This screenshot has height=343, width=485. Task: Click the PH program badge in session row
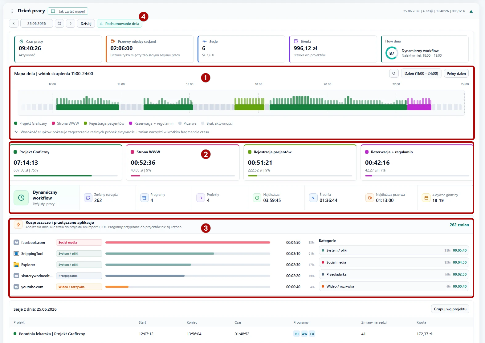point(296,334)
